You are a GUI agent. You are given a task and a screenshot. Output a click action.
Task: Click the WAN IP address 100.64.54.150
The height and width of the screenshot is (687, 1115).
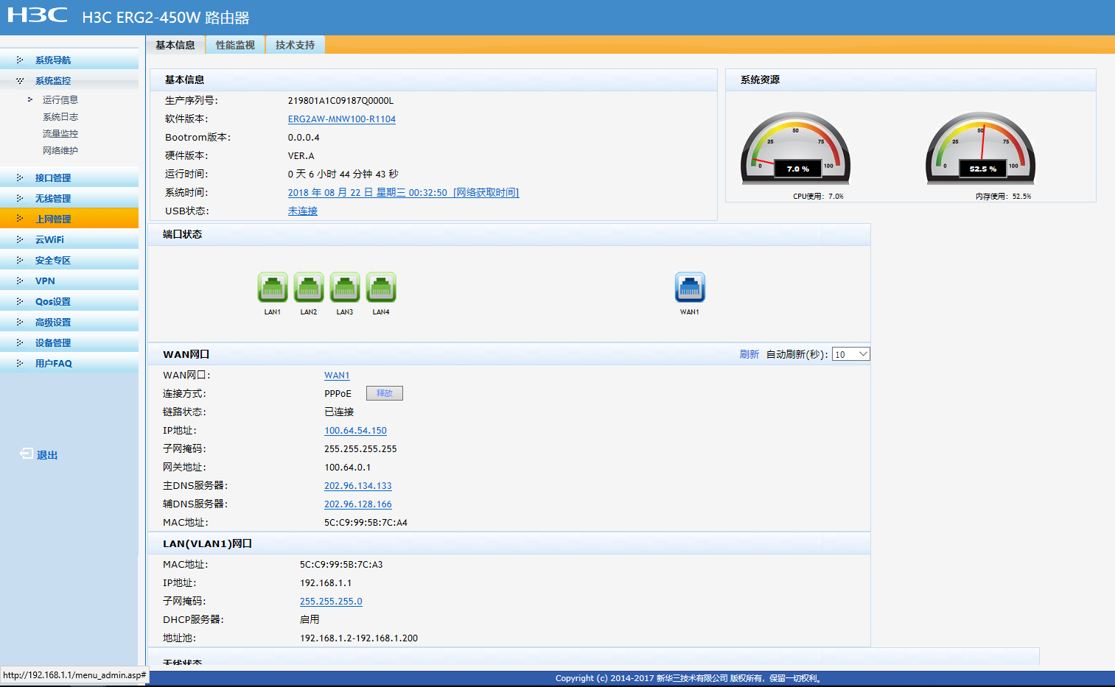(355, 430)
